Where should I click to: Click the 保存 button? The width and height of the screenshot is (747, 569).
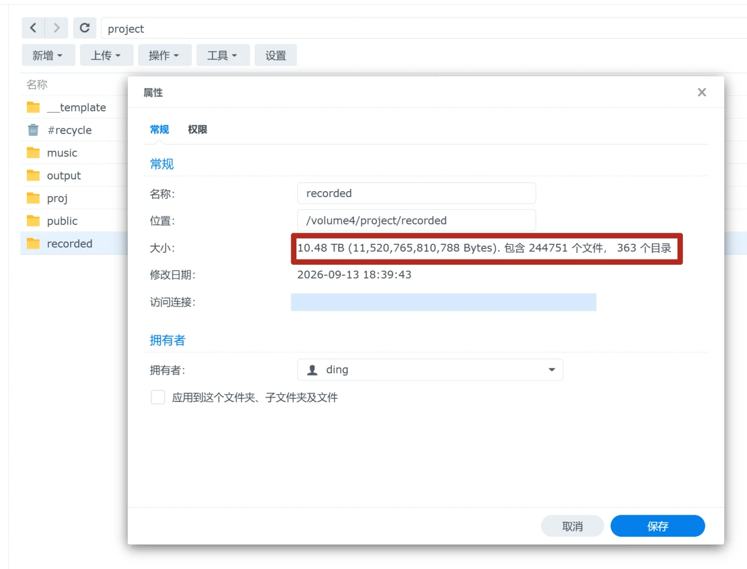tap(658, 526)
